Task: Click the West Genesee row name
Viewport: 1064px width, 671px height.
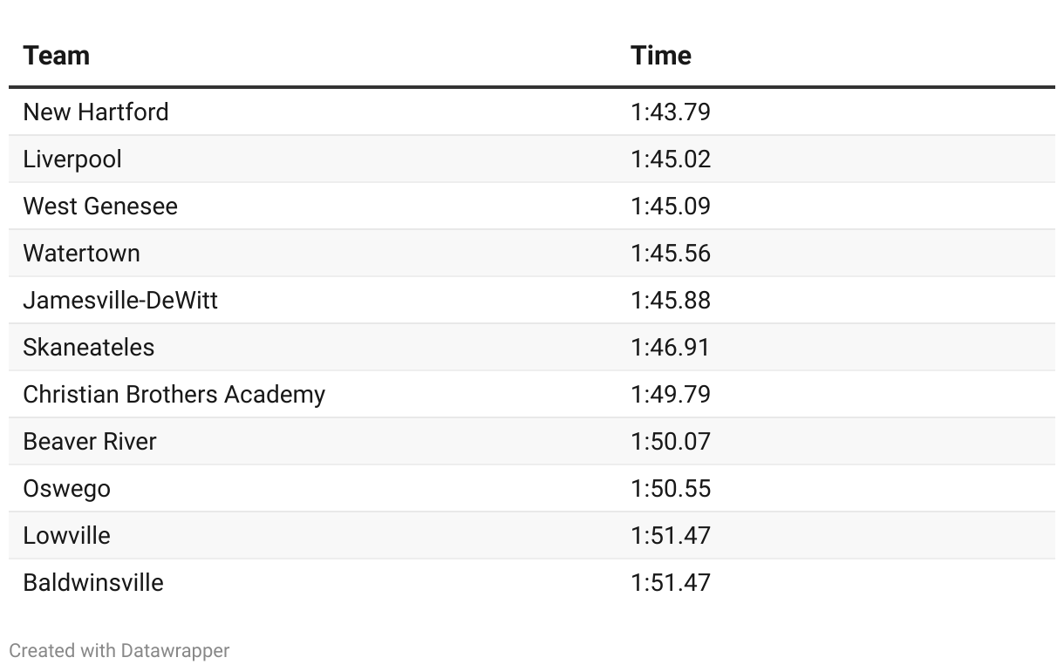Action: click(100, 207)
